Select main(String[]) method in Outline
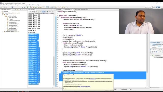This screenshot has width=163, height=92. coord(158,57)
